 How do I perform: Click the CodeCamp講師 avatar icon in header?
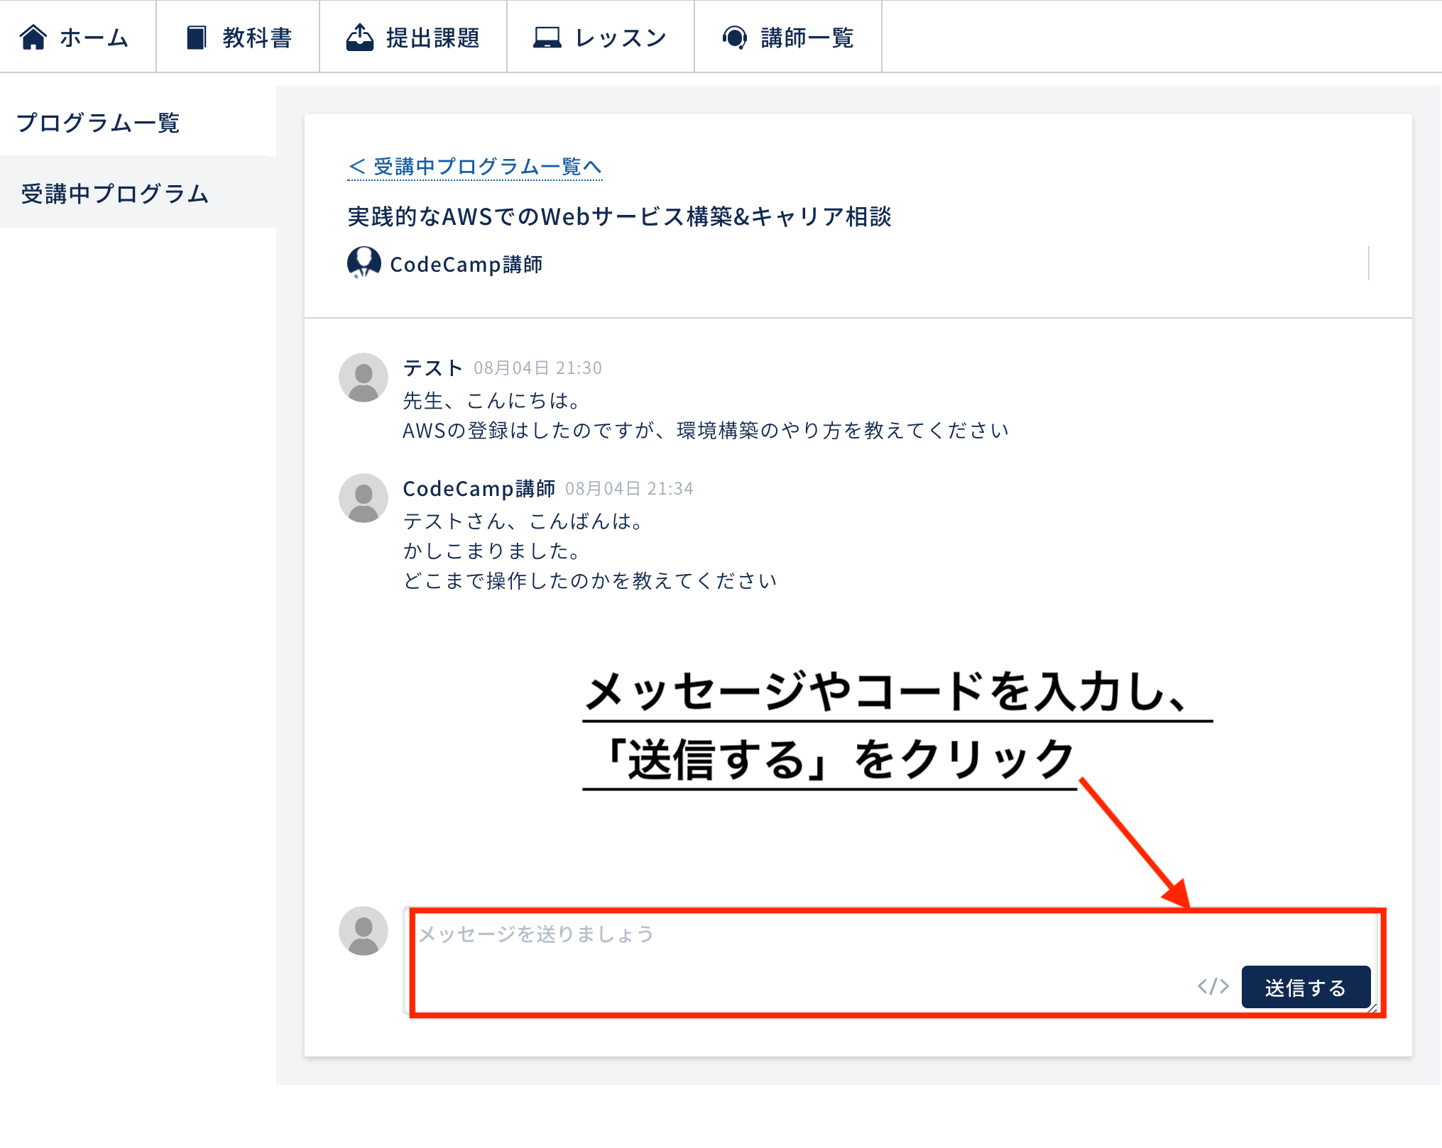(x=364, y=263)
